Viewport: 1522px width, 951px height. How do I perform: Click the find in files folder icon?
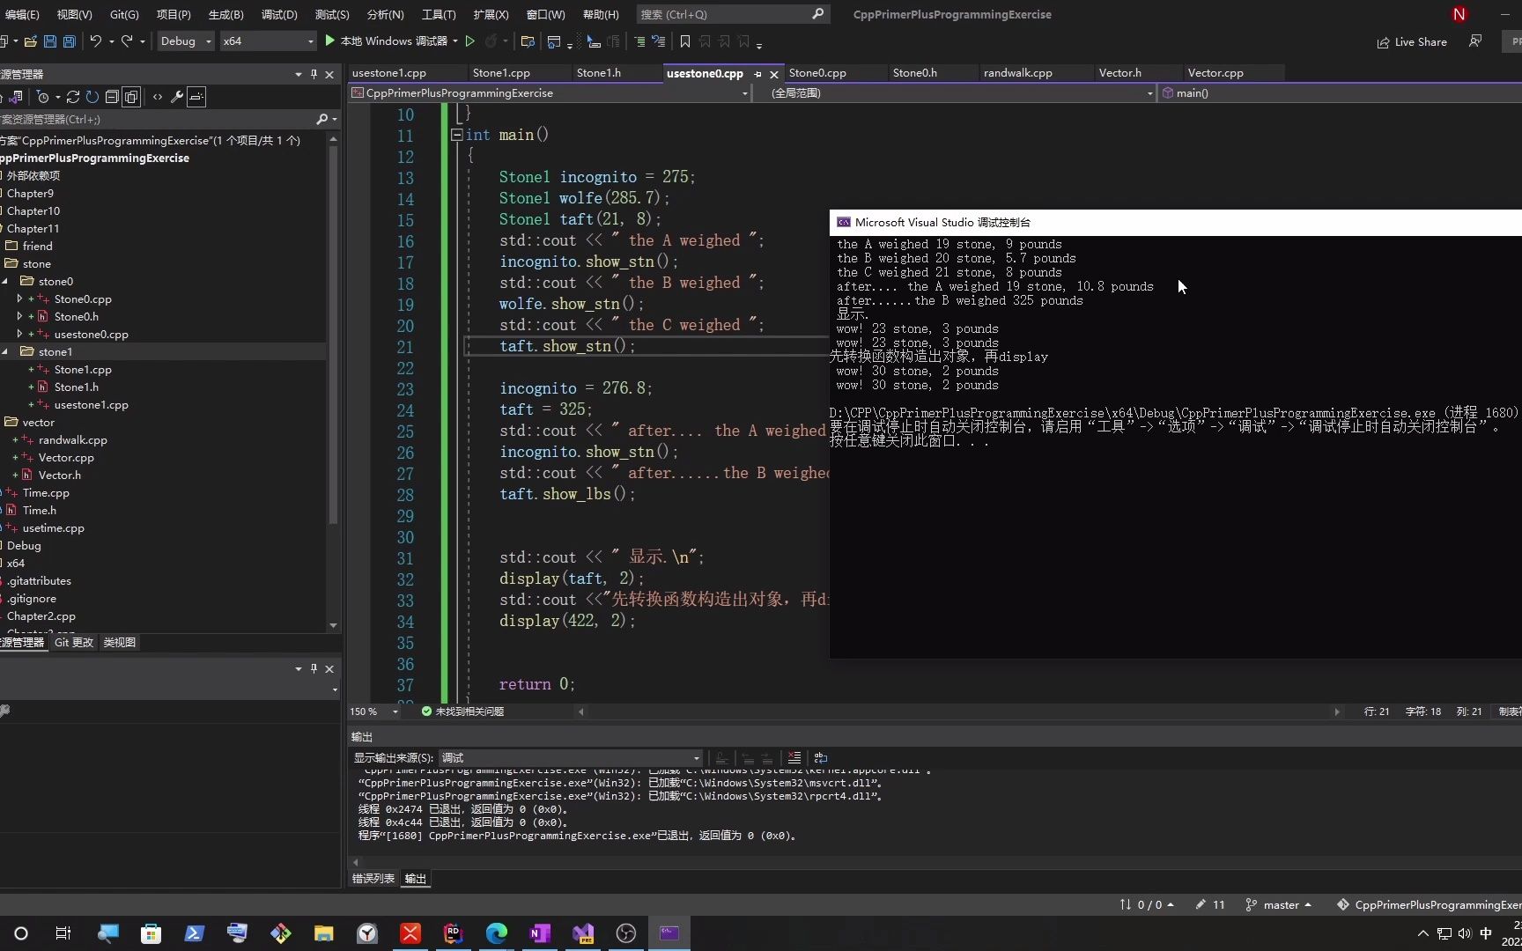point(528,41)
